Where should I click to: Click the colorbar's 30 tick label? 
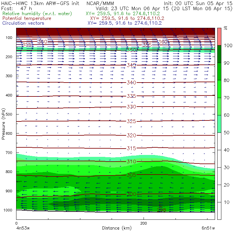[226, 168]
